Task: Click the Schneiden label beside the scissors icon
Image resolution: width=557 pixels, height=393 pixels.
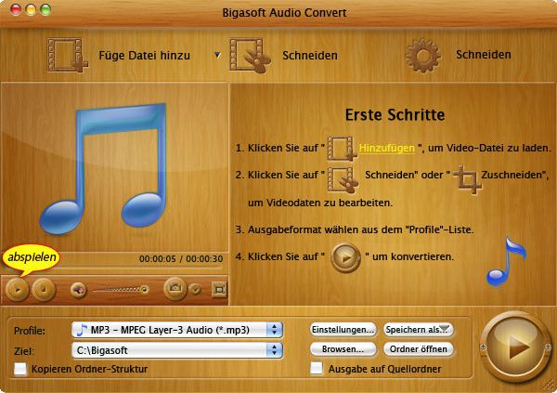Action: [x=310, y=56]
